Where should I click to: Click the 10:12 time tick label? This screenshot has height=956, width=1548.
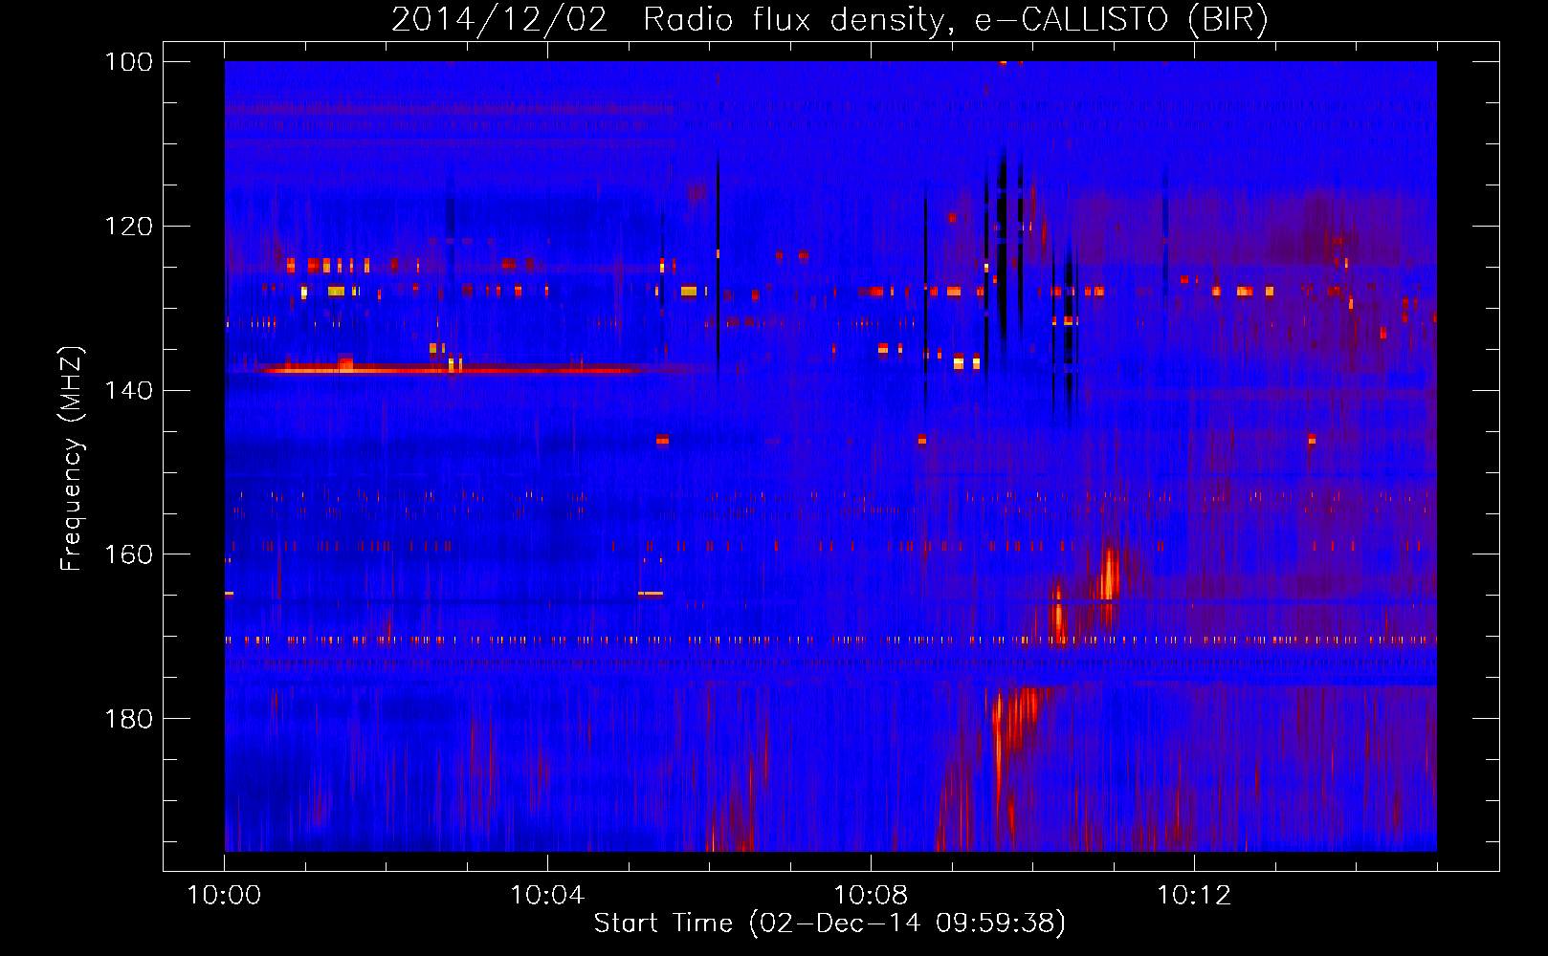coord(1194,896)
